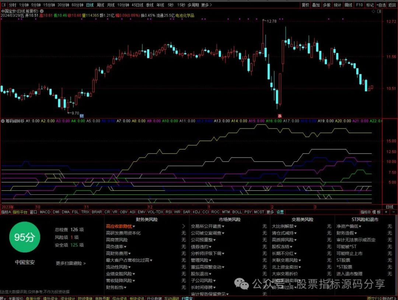Viewport: 398px width, 300px height.
Task: Open the 扫雷宝 bottom tab
Action: pos(187,298)
